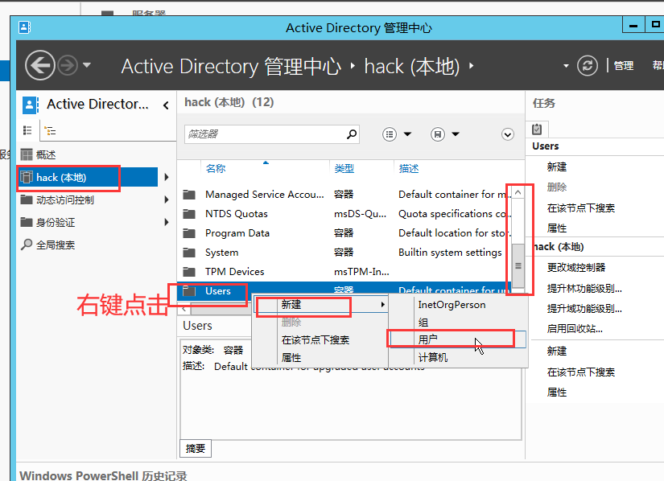Image resolution: width=664 pixels, height=481 pixels.
Task: Open navigation history dropdown arrow
Action: tap(87, 65)
